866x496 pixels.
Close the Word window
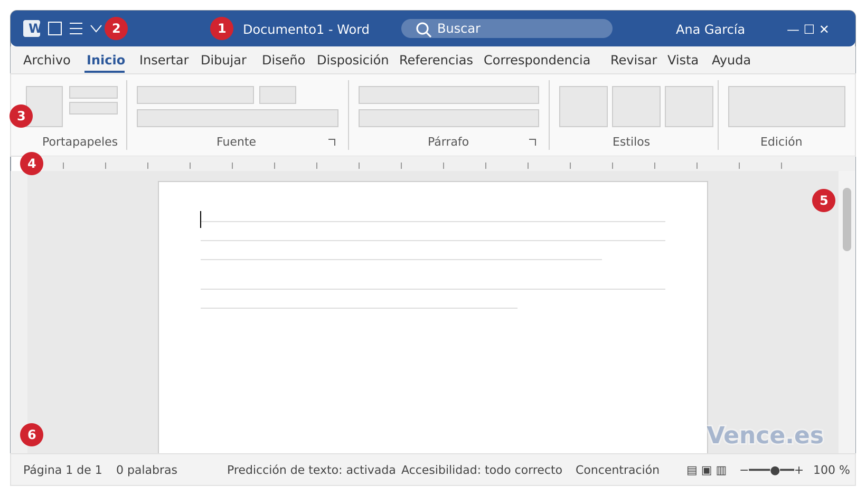coord(824,29)
